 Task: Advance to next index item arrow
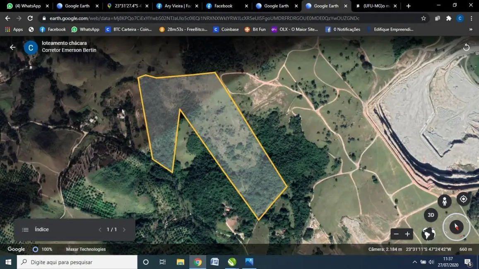coord(124,229)
